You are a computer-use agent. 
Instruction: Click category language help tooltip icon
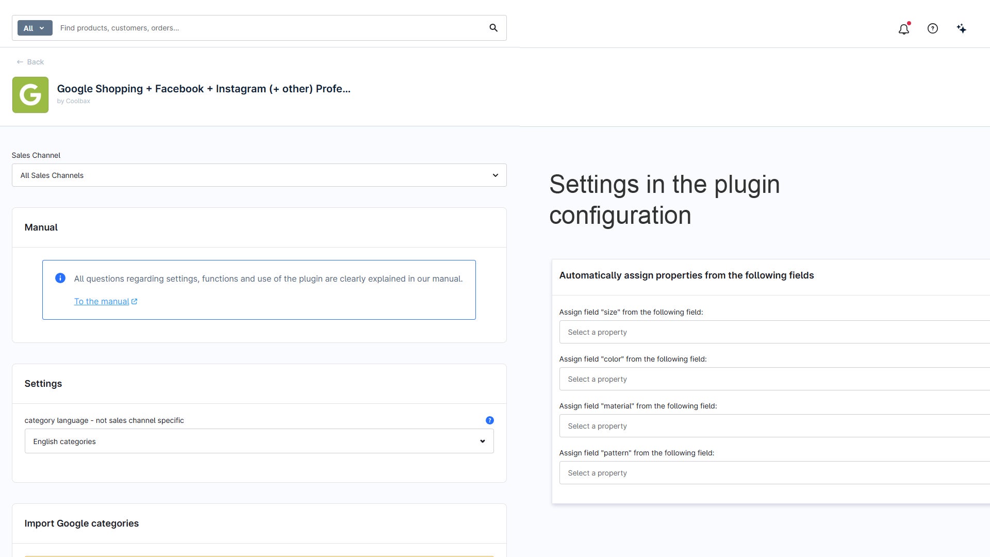490,420
